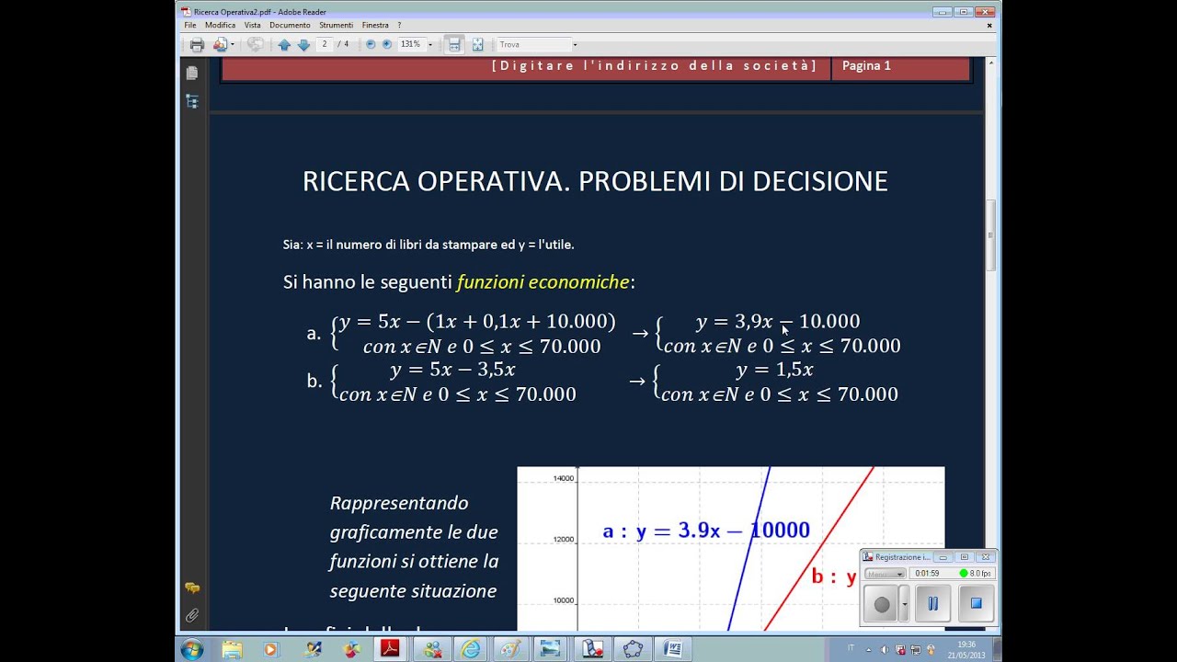Zoom in with the plus button
The image size is (1177, 662).
(x=387, y=44)
